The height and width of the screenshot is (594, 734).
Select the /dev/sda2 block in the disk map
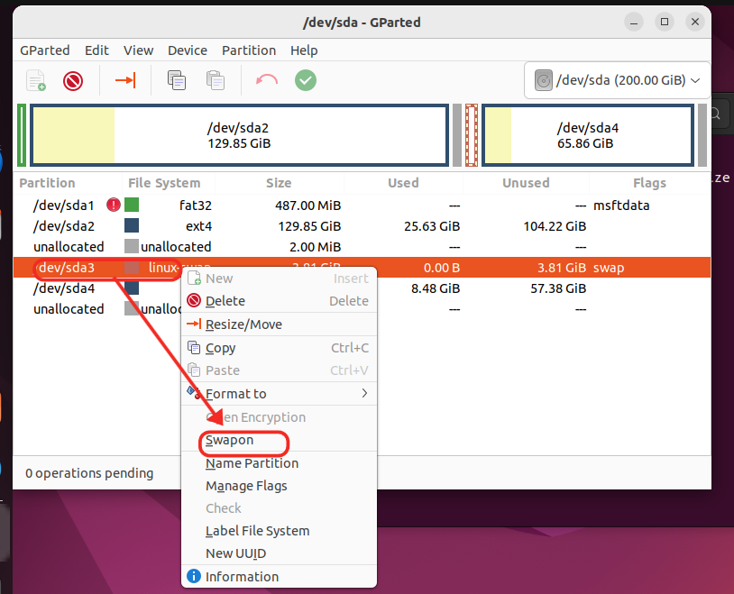(239, 135)
